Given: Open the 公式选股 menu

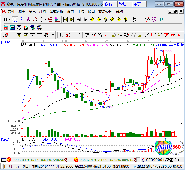Looking at the screenshot, I should click(x=57, y=12).
